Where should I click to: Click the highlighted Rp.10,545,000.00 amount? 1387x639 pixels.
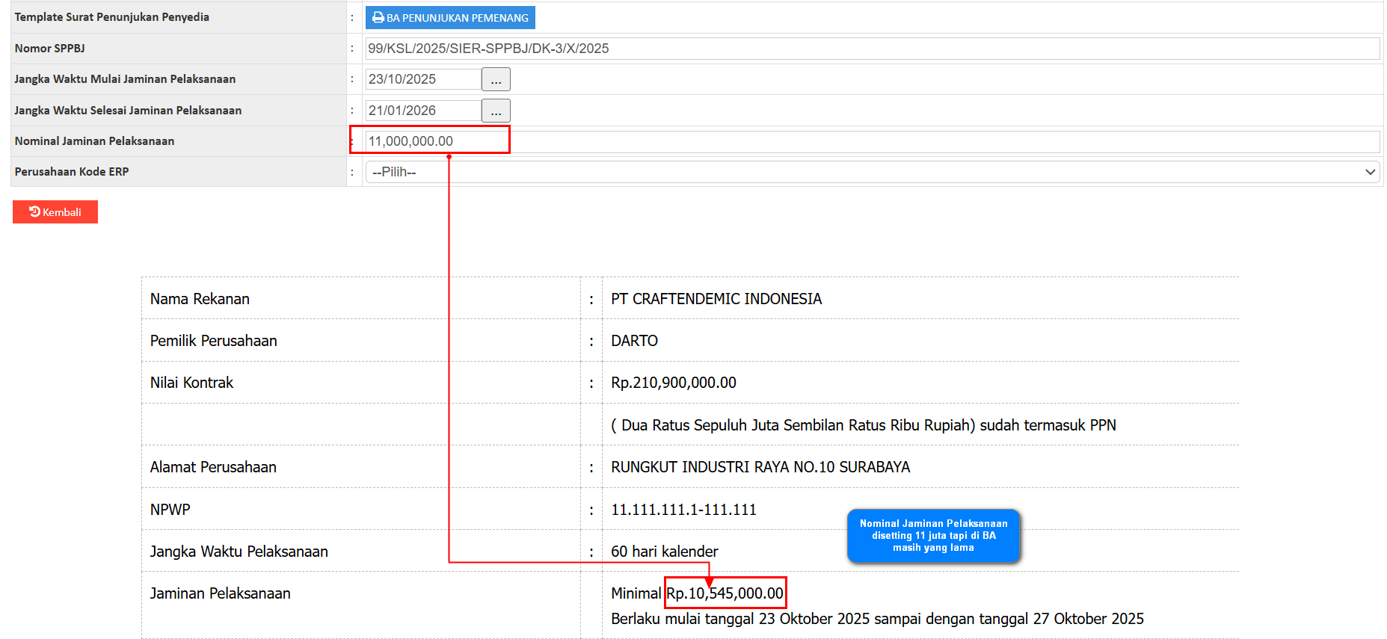click(725, 593)
